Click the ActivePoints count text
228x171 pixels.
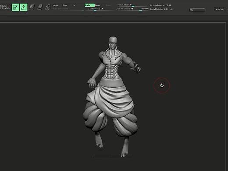pyautogui.click(x=160, y=5)
